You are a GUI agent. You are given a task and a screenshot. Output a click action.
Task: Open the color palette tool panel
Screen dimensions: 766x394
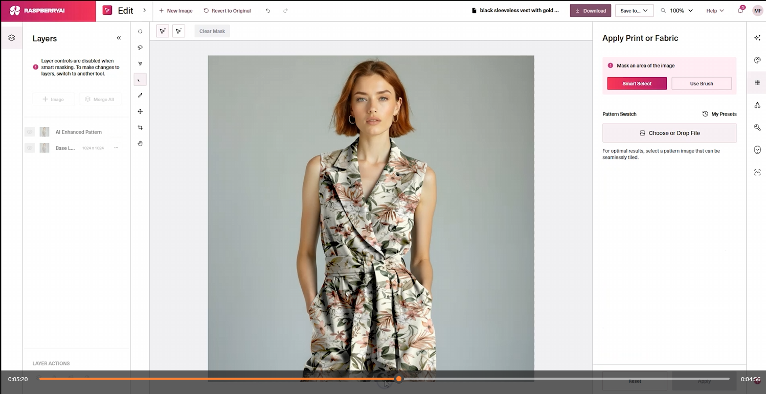point(757,60)
